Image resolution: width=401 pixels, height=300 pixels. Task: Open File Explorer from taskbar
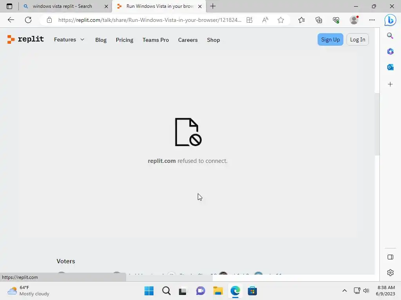[x=218, y=291]
